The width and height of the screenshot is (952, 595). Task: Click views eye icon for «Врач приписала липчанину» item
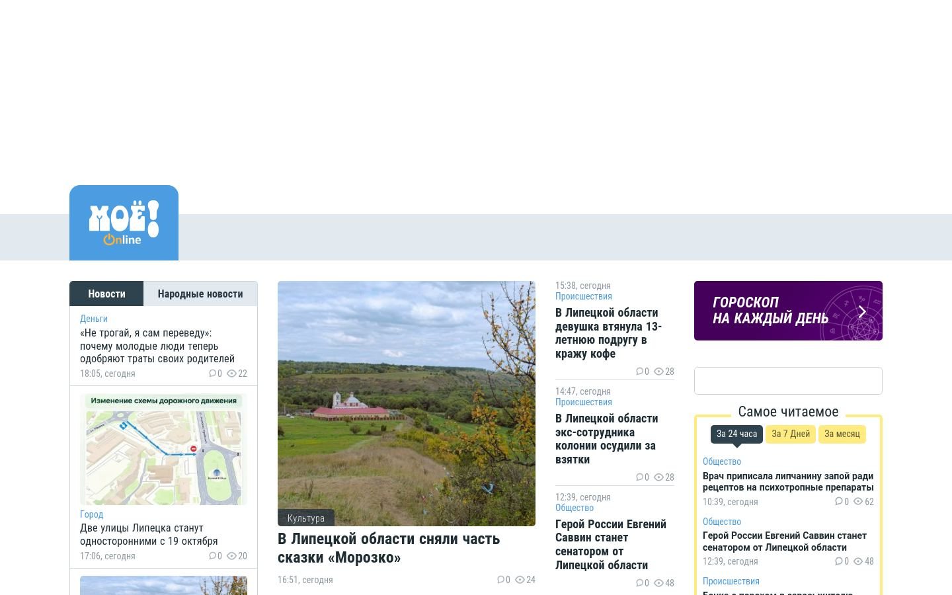[x=858, y=502]
